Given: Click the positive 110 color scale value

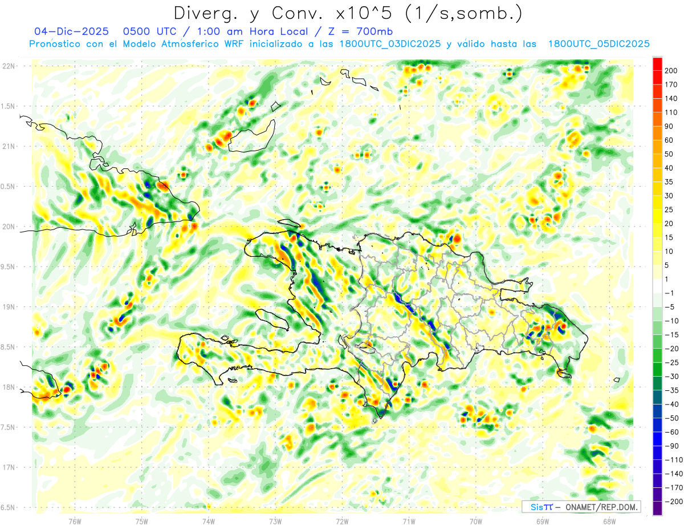Looking at the screenshot, I should tap(671, 112).
